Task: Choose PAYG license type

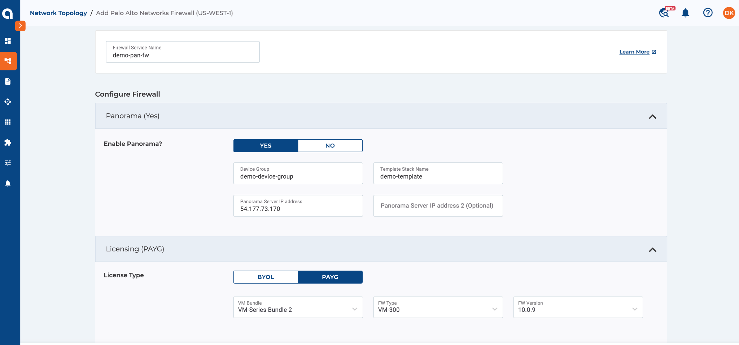Action: tap(330, 277)
